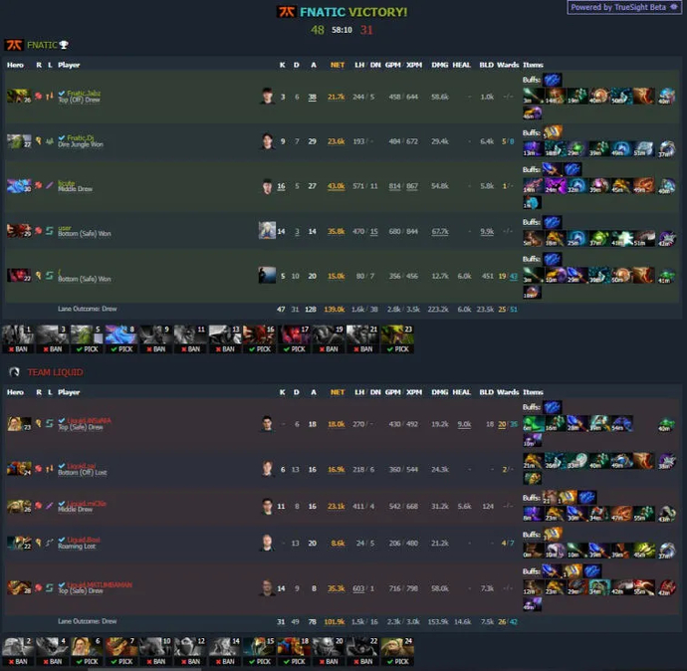
Task: Sort Fnatic table by NET column
Action: [x=338, y=65]
